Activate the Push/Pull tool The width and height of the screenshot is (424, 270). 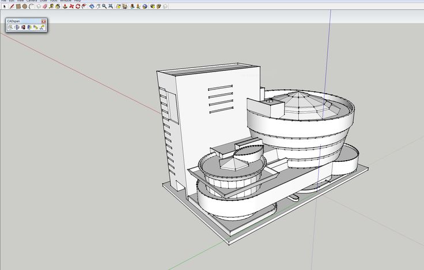coord(66,6)
